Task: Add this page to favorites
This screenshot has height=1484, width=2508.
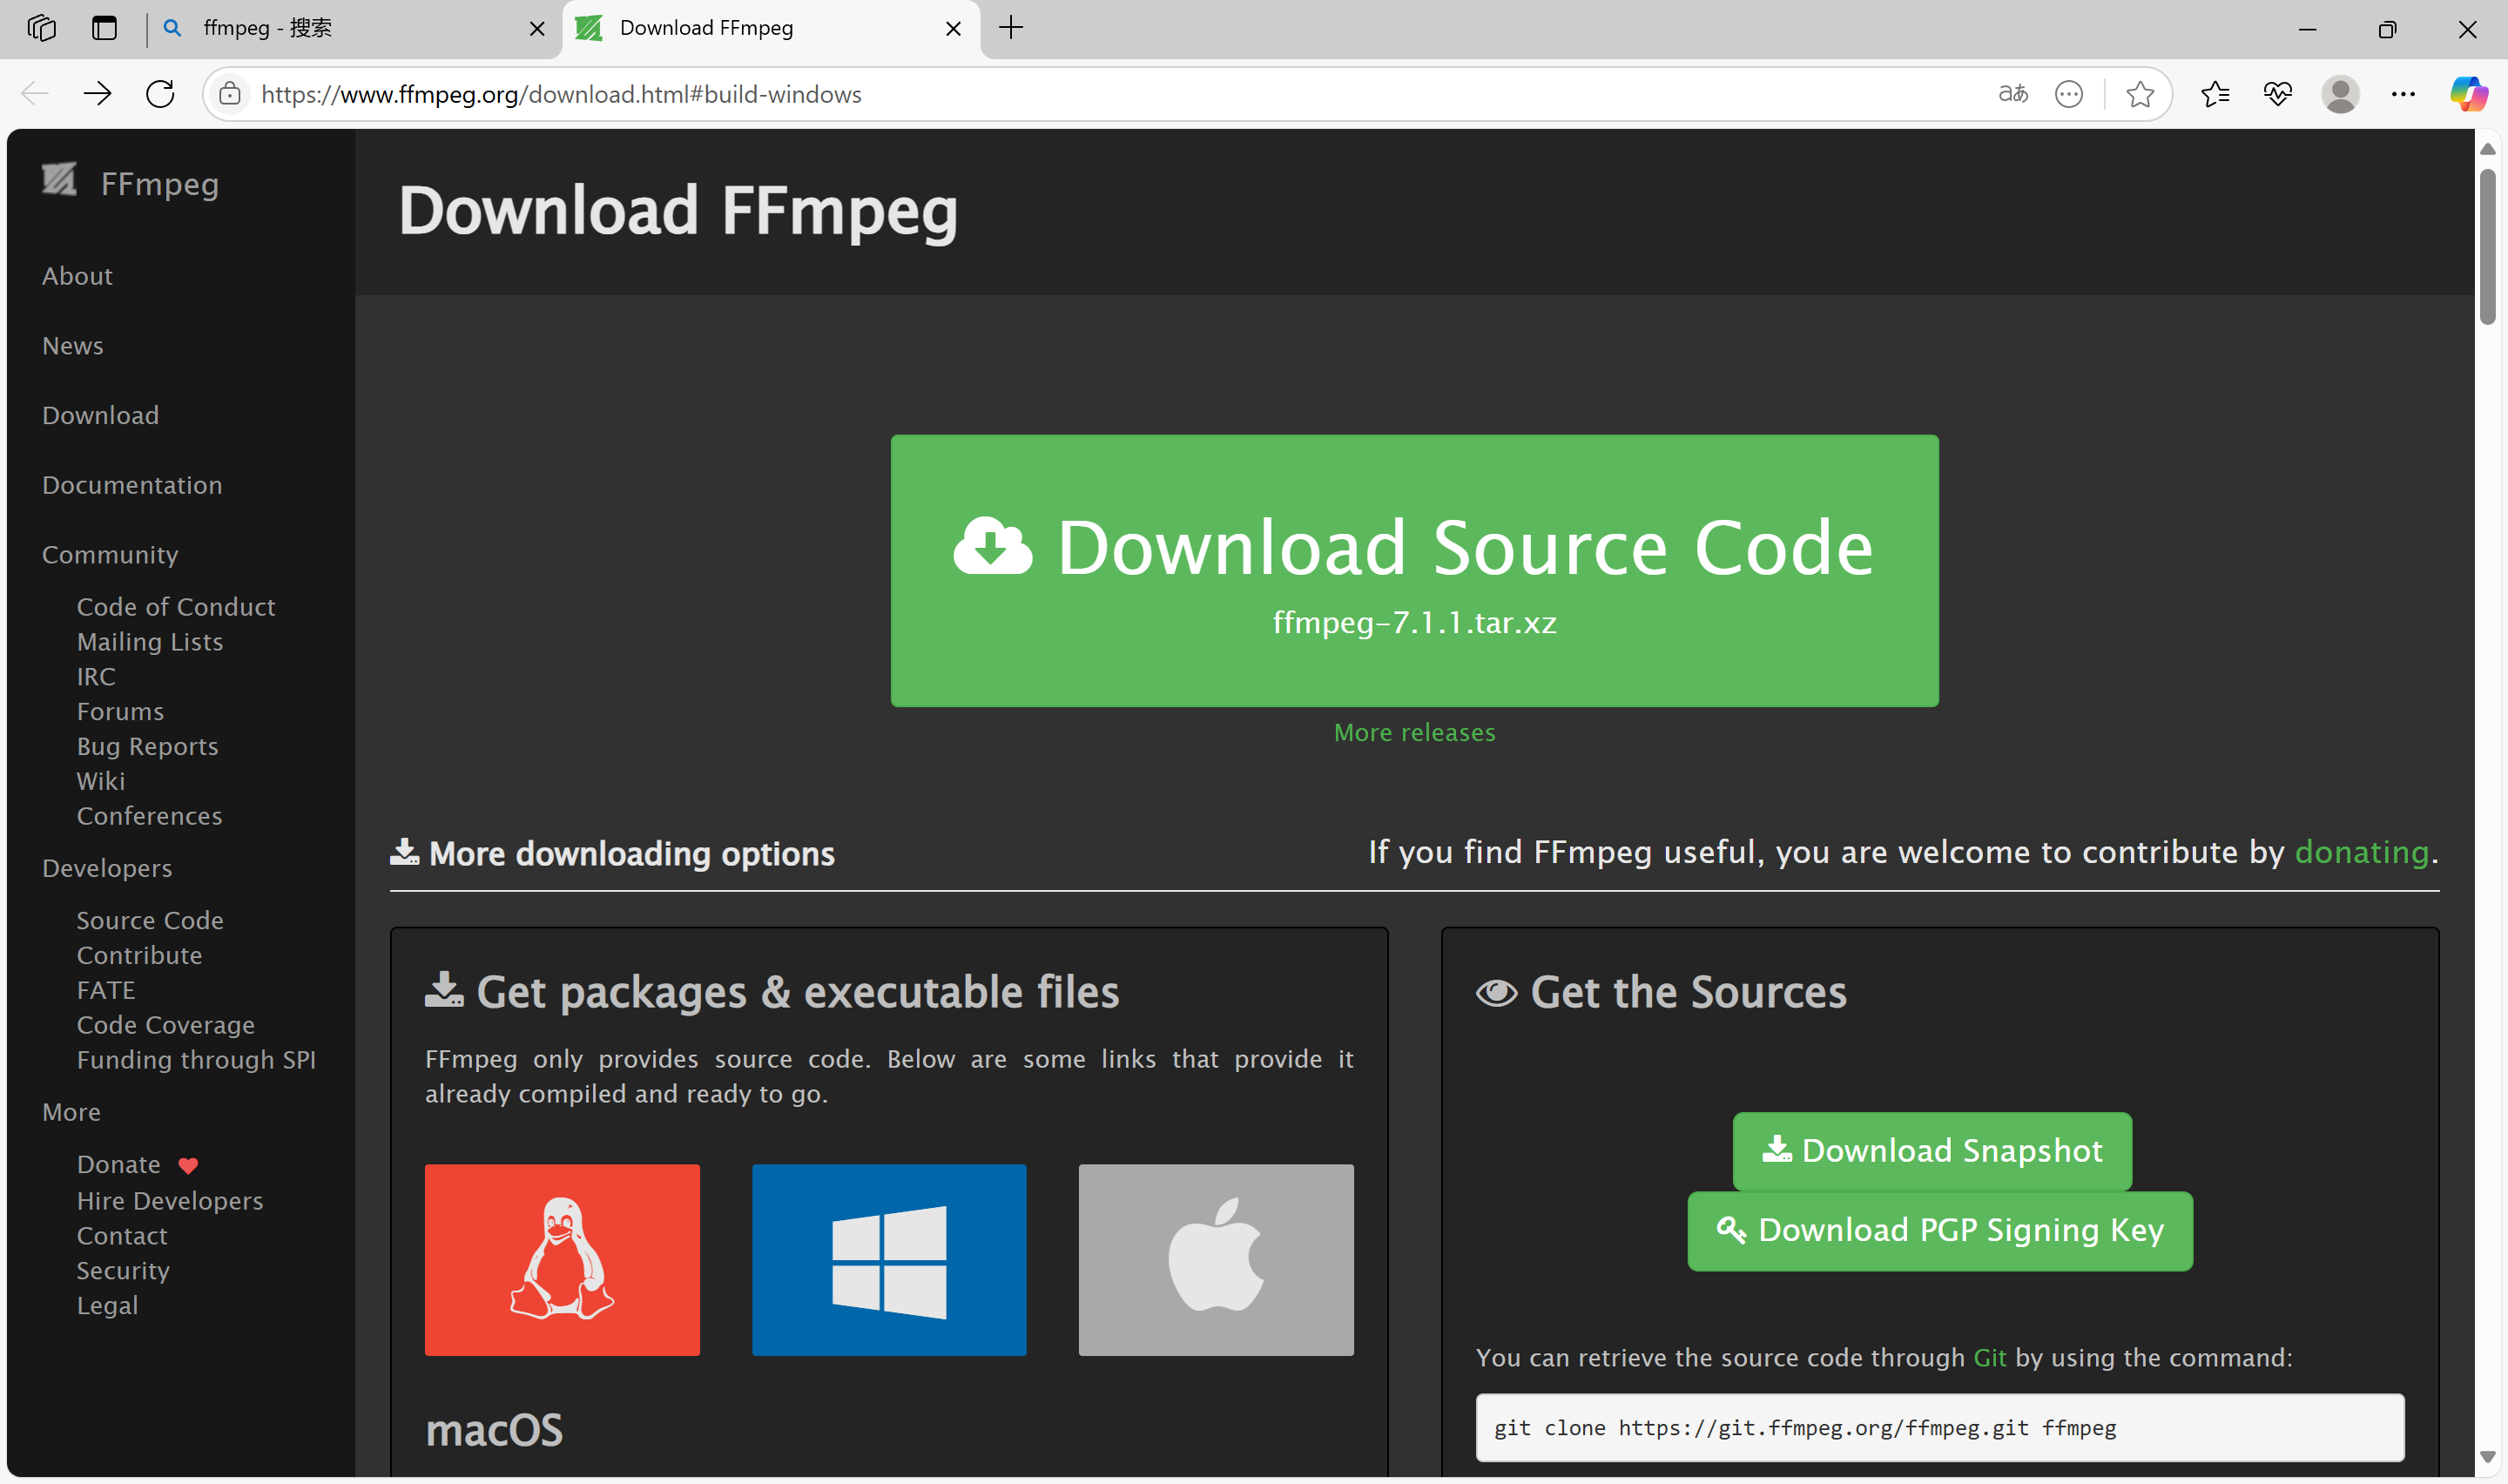Action: click(x=2139, y=94)
